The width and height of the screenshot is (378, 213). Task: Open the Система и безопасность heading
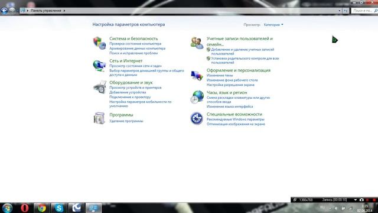pos(133,38)
